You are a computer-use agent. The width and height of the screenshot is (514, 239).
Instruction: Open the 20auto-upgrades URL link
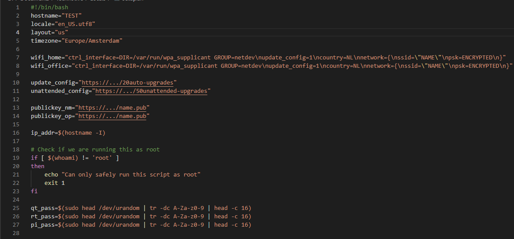point(127,82)
